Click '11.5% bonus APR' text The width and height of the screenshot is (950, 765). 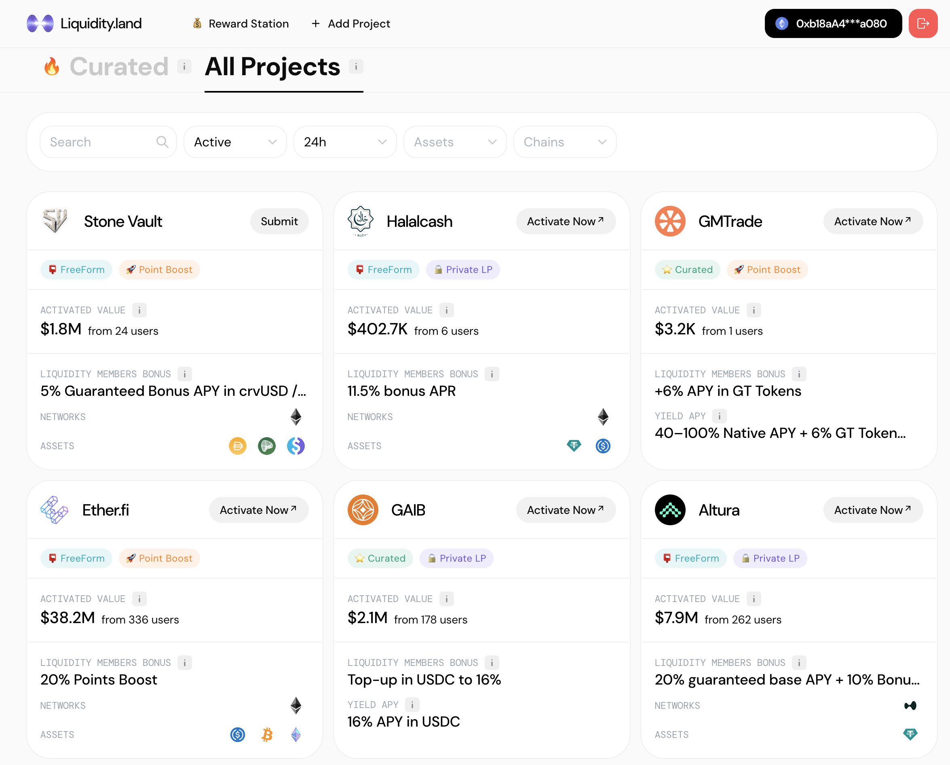tap(401, 391)
